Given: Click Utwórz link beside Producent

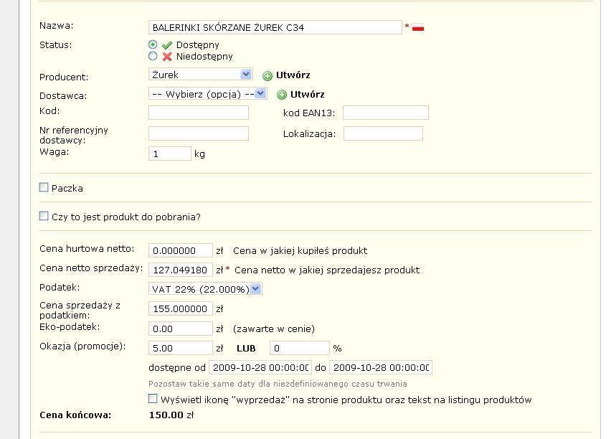Looking at the screenshot, I should (293, 75).
